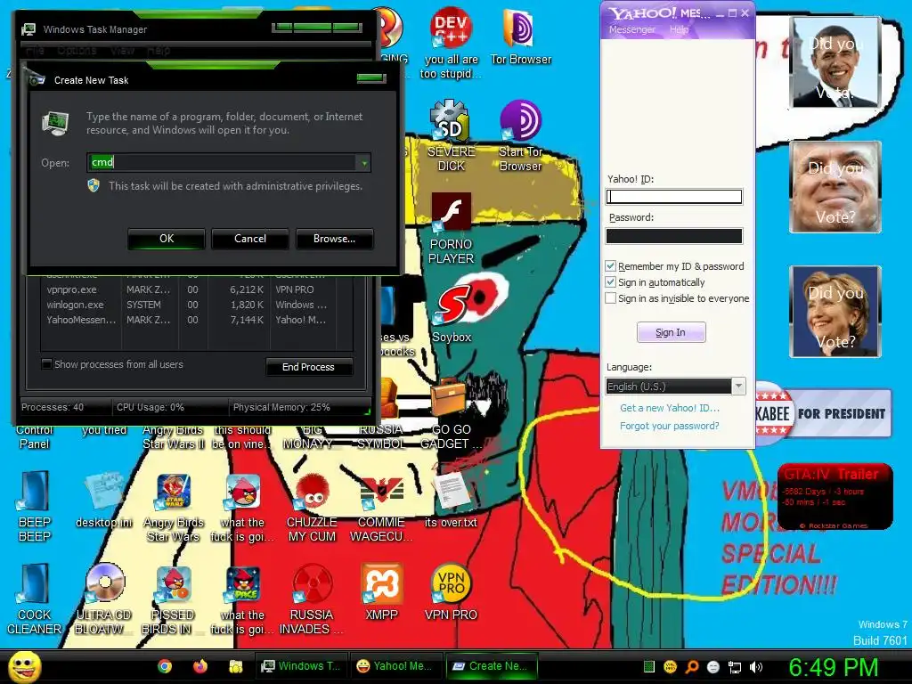Click the Yahoo! ID input field
This screenshot has width=912, height=684.
click(x=674, y=197)
